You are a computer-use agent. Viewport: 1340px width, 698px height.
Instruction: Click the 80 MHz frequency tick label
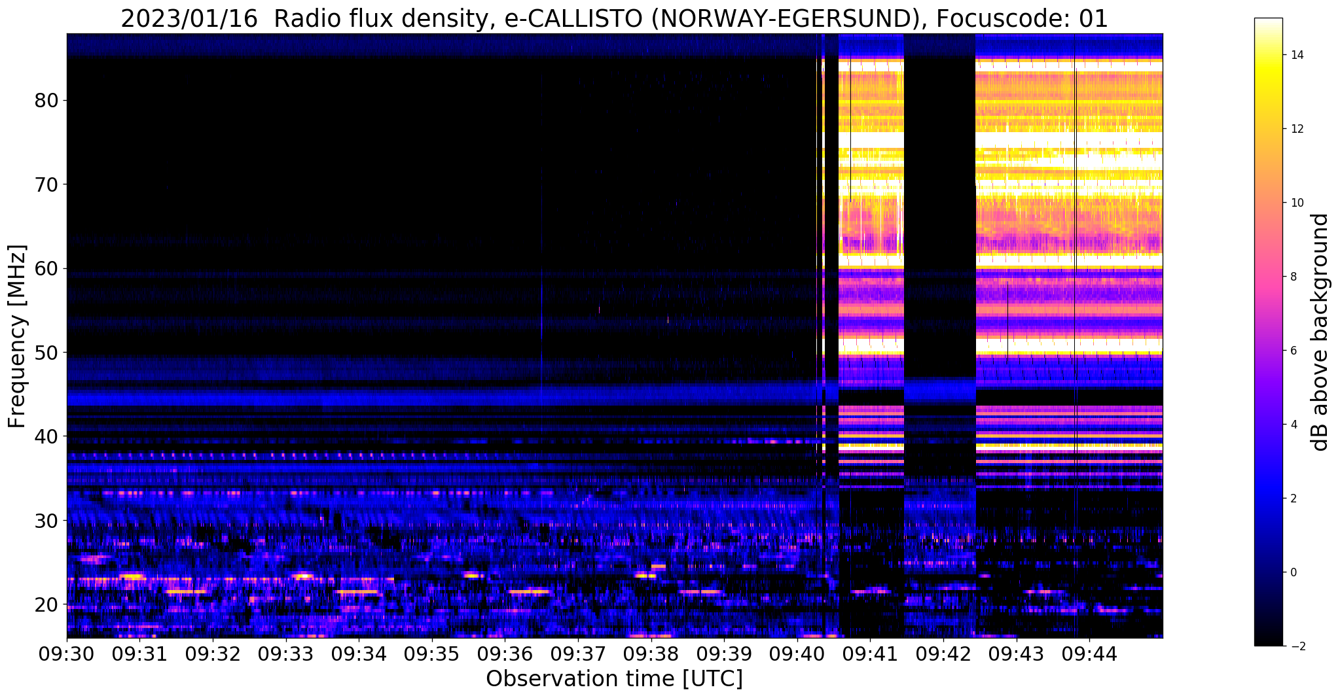46,101
